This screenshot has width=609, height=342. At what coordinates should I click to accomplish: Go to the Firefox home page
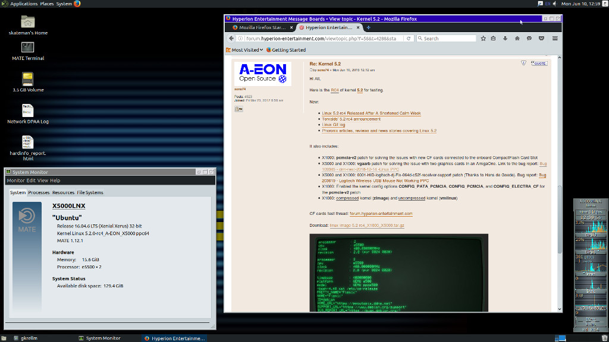[x=517, y=39]
